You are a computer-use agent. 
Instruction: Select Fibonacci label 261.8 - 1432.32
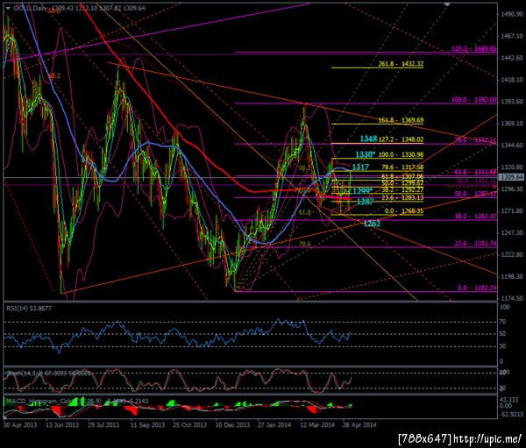click(401, 64)
